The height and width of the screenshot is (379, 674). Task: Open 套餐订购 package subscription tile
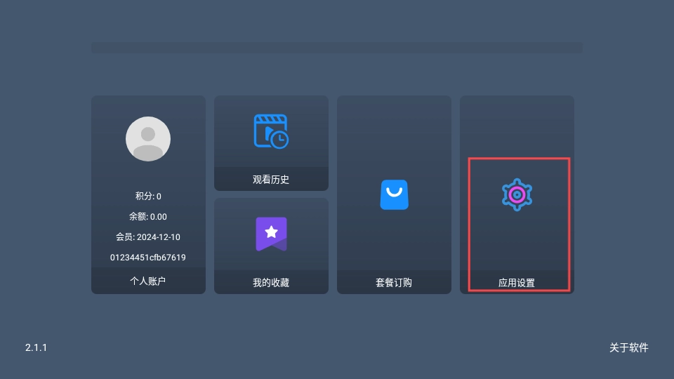[394, 194]
